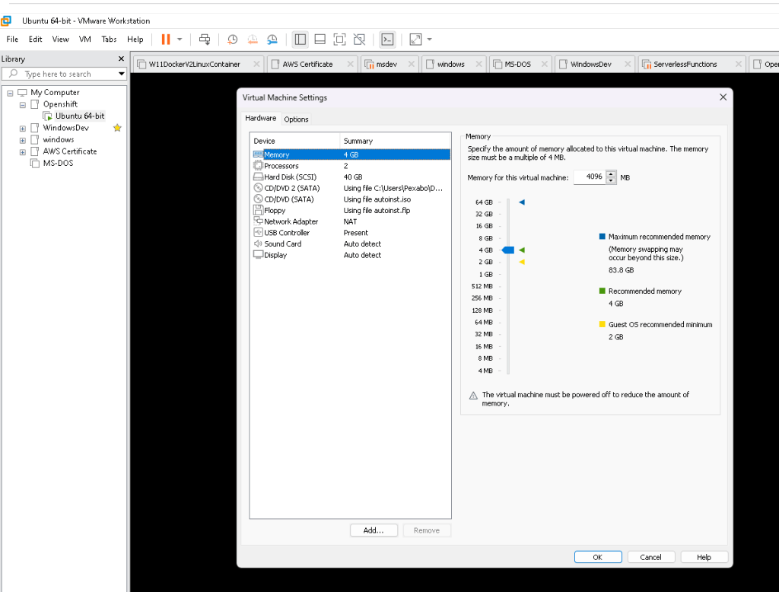This screenshot has height=592, width=779.
Task: Click the memory amount MB input field
Action: tap(590, 177)
